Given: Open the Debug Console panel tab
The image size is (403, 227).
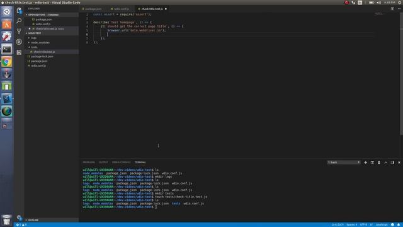Looking at the screenshot, I should 122,163.
